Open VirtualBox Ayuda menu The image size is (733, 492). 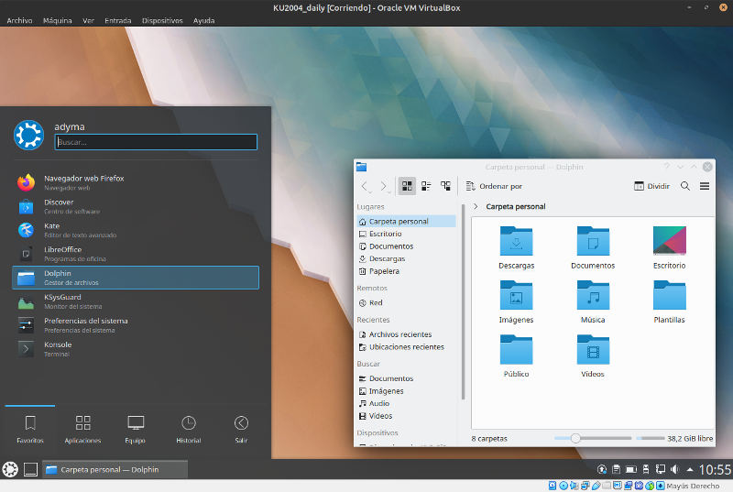click(203, 20)
